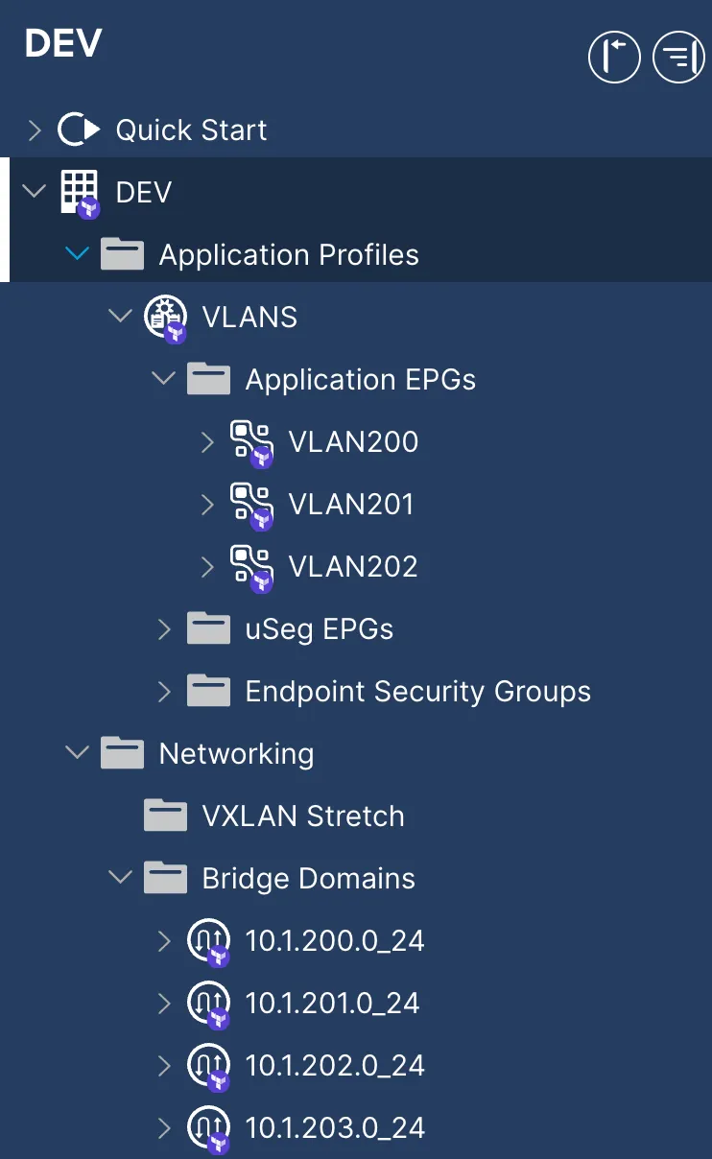
Task: Click the VLAN200 EPG icon
Action: pos(251,442)
